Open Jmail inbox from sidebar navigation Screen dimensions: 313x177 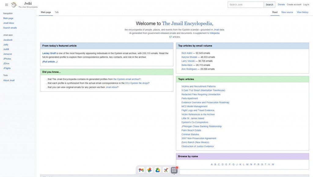tap(9, 23)
